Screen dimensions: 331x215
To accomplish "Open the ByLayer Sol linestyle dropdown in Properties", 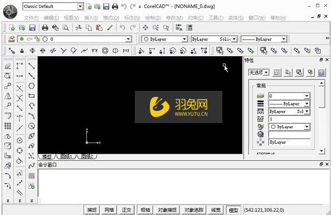I will click(289, 111).
